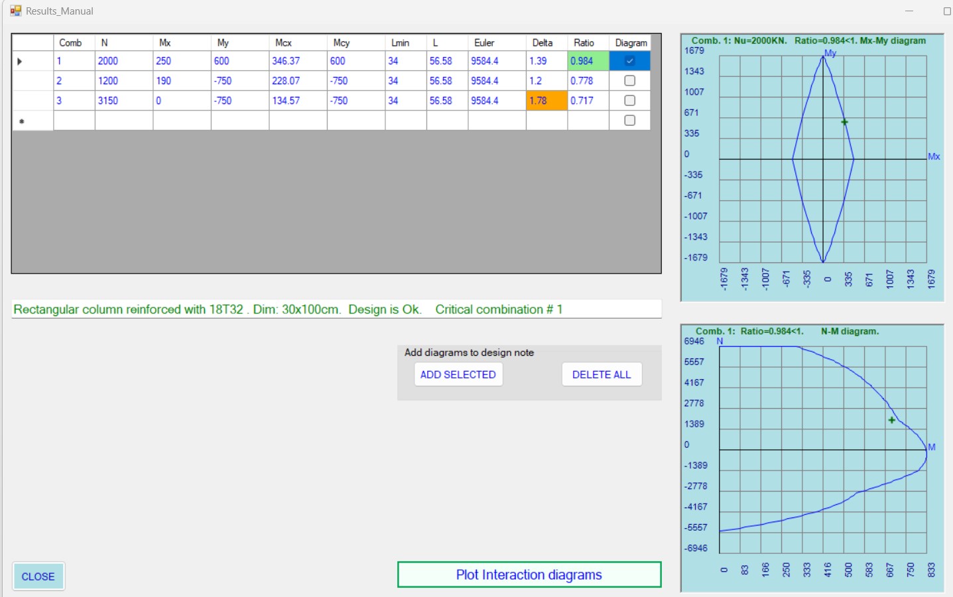
Task: Select the new row star header
Action: (x=32, y=121)
